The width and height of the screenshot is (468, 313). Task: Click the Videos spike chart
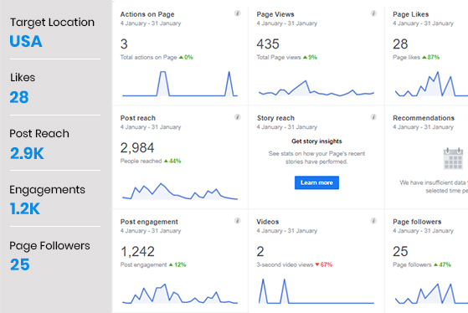pos(316,291)
